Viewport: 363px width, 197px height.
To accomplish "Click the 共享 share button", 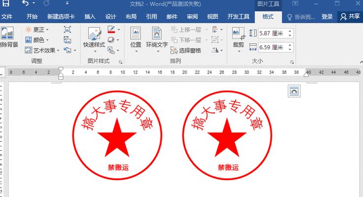I will pyautogui.click(x=350, y=16).
